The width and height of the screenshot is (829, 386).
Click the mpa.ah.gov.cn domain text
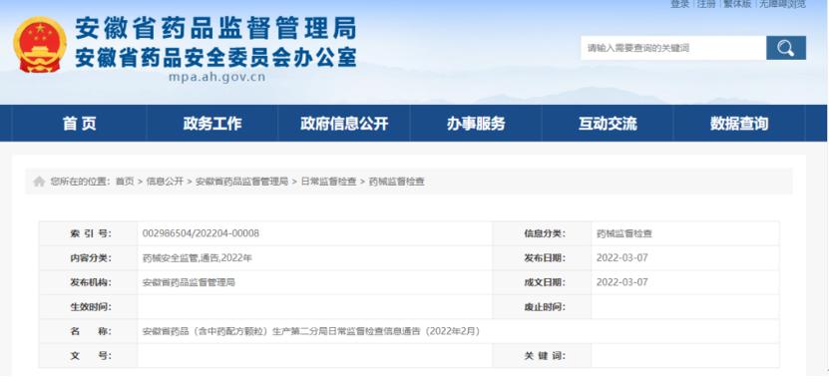[216, 77]
